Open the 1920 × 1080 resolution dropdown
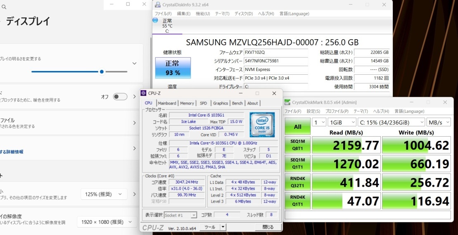Image resolution: width=458 pixels, height=235 pixels. point(107,222)
